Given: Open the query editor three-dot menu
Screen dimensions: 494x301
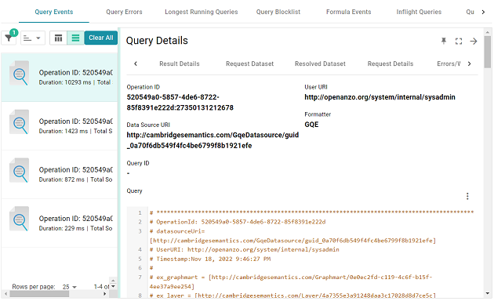Looking at the screenshot, I should point(467,197).
